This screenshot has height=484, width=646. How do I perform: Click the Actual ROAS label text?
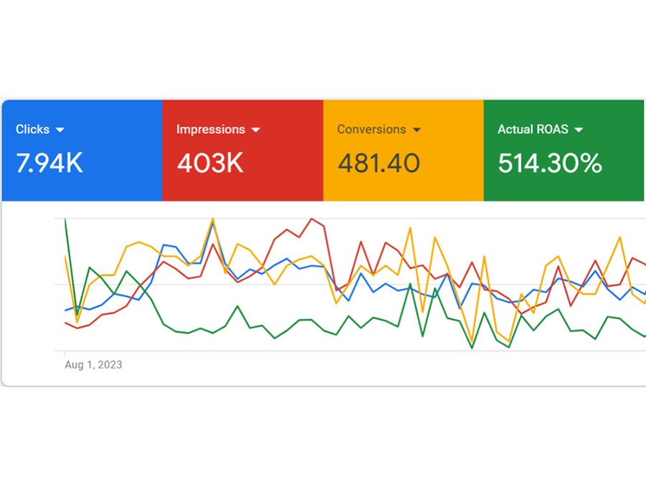click(x=533, y=130)
